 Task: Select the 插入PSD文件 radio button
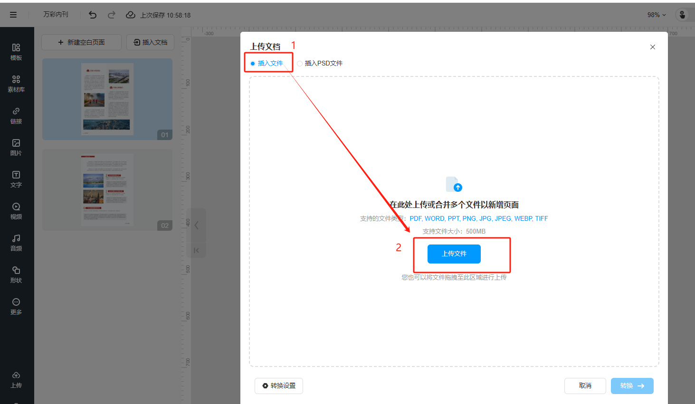[300, 64]
